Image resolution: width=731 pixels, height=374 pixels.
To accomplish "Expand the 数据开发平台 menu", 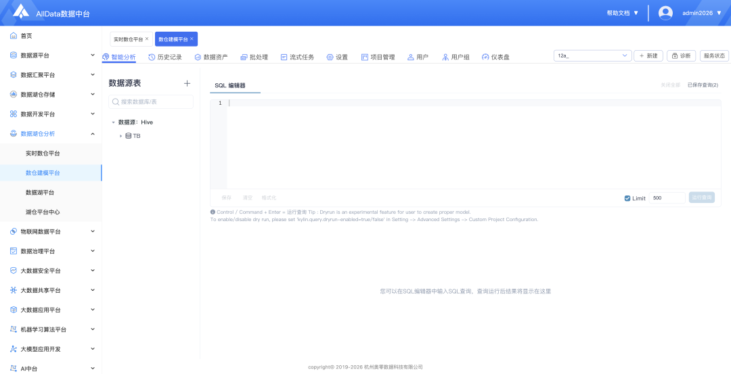I will click(93, 114).
